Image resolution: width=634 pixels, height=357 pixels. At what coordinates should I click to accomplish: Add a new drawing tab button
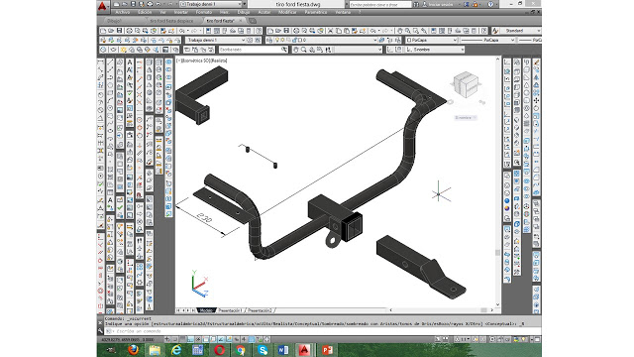coord(253,21)
